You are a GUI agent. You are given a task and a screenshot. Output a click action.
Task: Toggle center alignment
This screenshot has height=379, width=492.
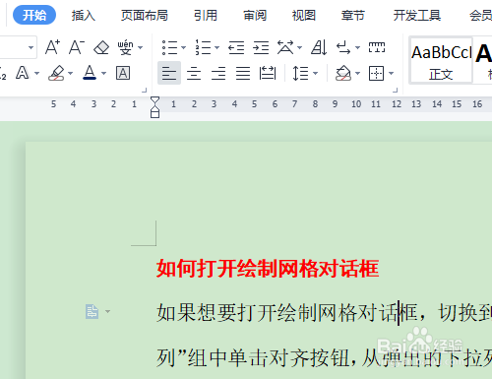click(x=194, y=73)
